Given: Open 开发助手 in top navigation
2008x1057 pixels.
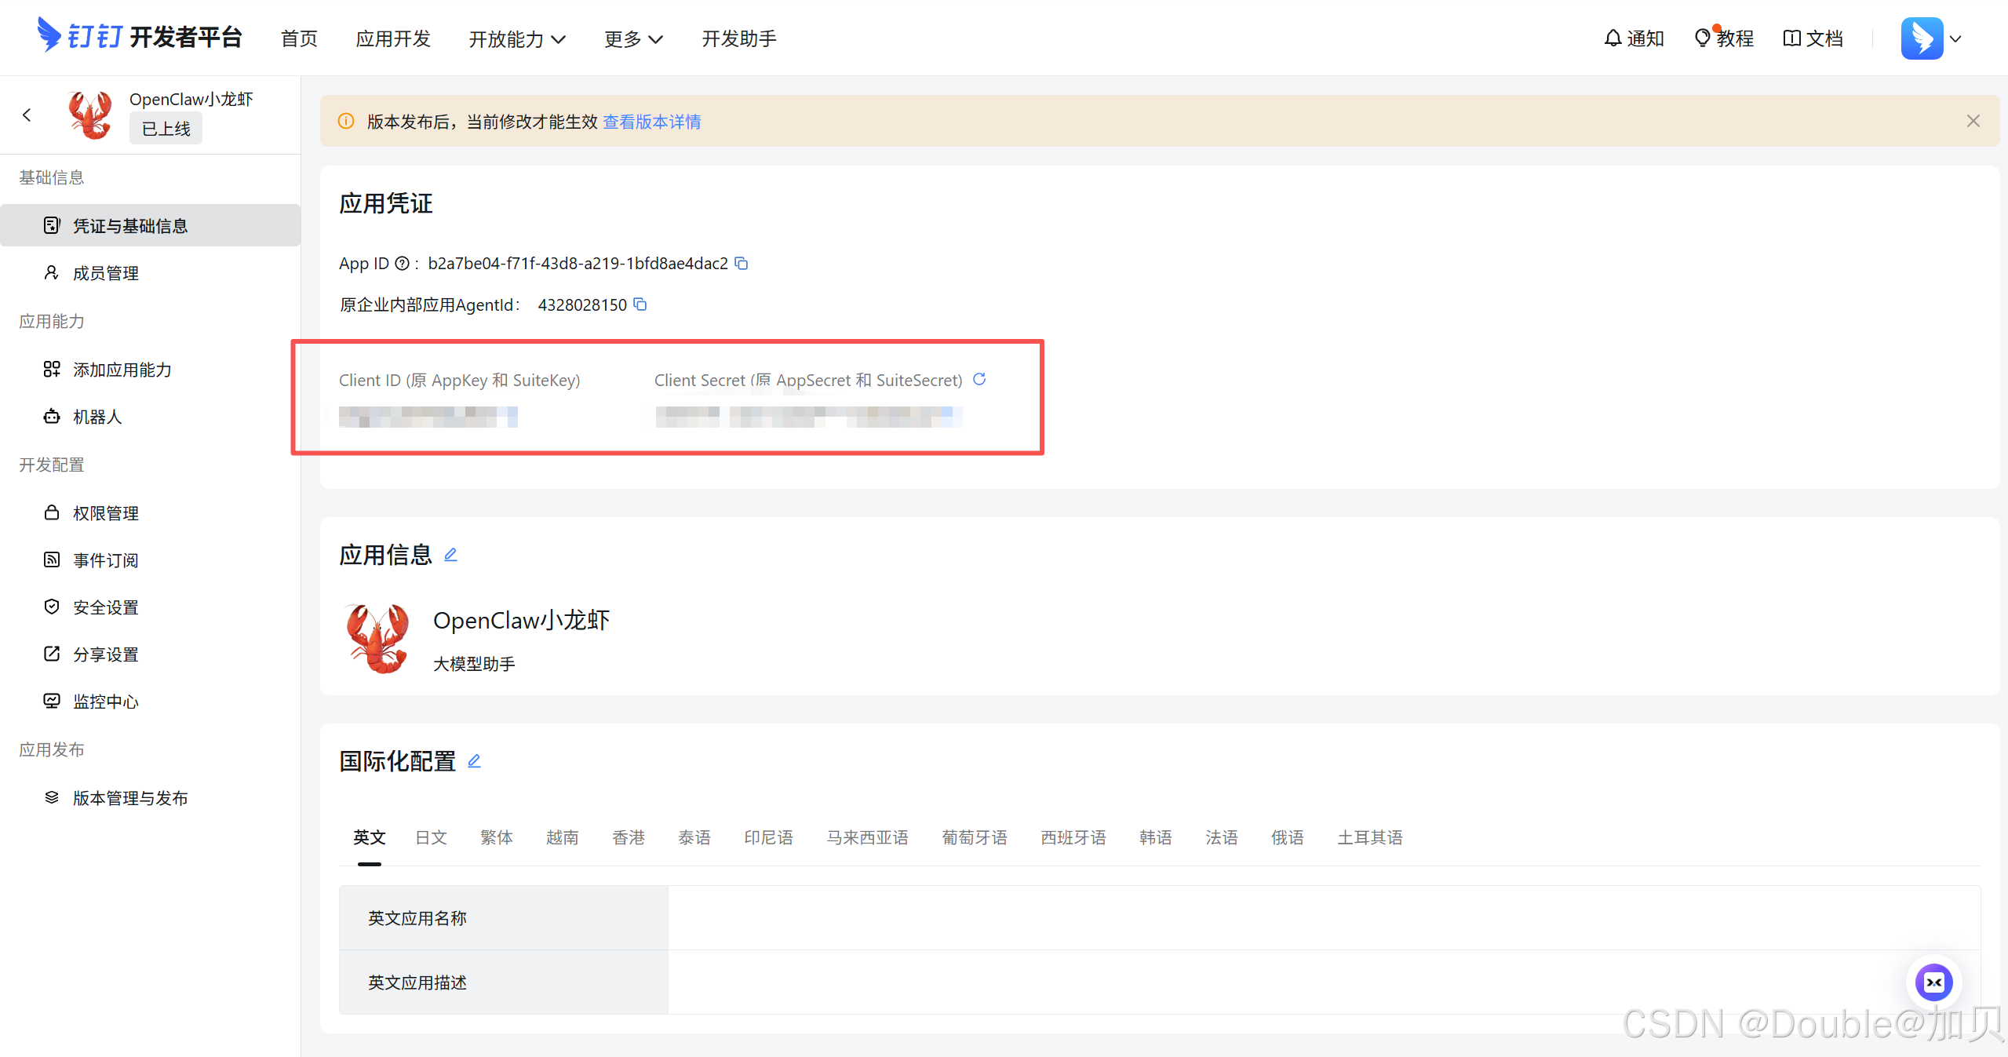Looking at the screenshot, I should pyautogui.click(x=739, y=38).
